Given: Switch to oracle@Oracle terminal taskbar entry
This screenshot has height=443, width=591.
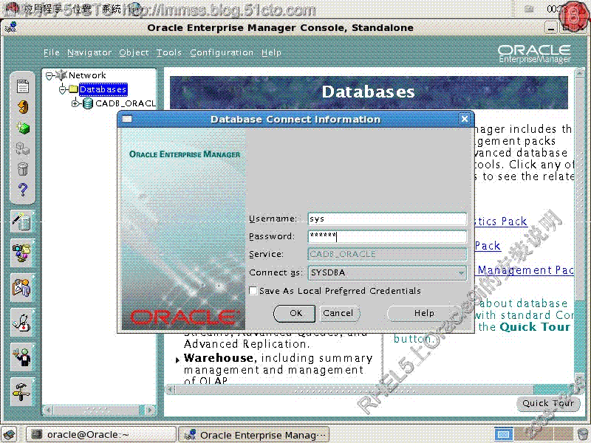Looking at the screenshot, I should [100, 434].
